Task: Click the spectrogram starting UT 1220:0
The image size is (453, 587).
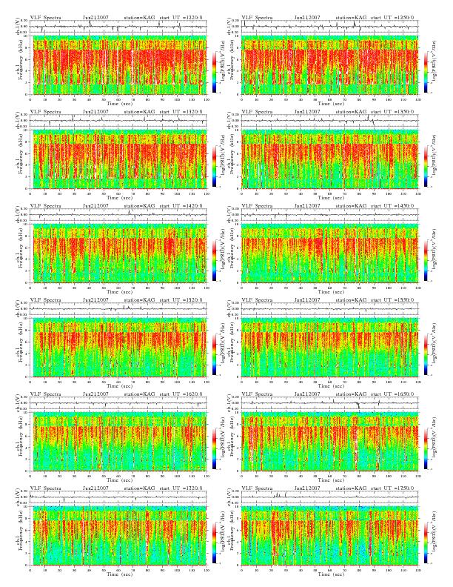Action: [118, 65]
